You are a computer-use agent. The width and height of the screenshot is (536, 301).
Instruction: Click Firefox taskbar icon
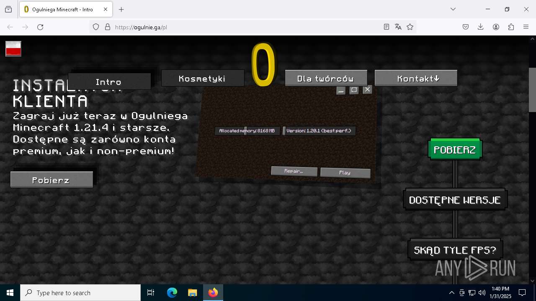pos(213,293)
